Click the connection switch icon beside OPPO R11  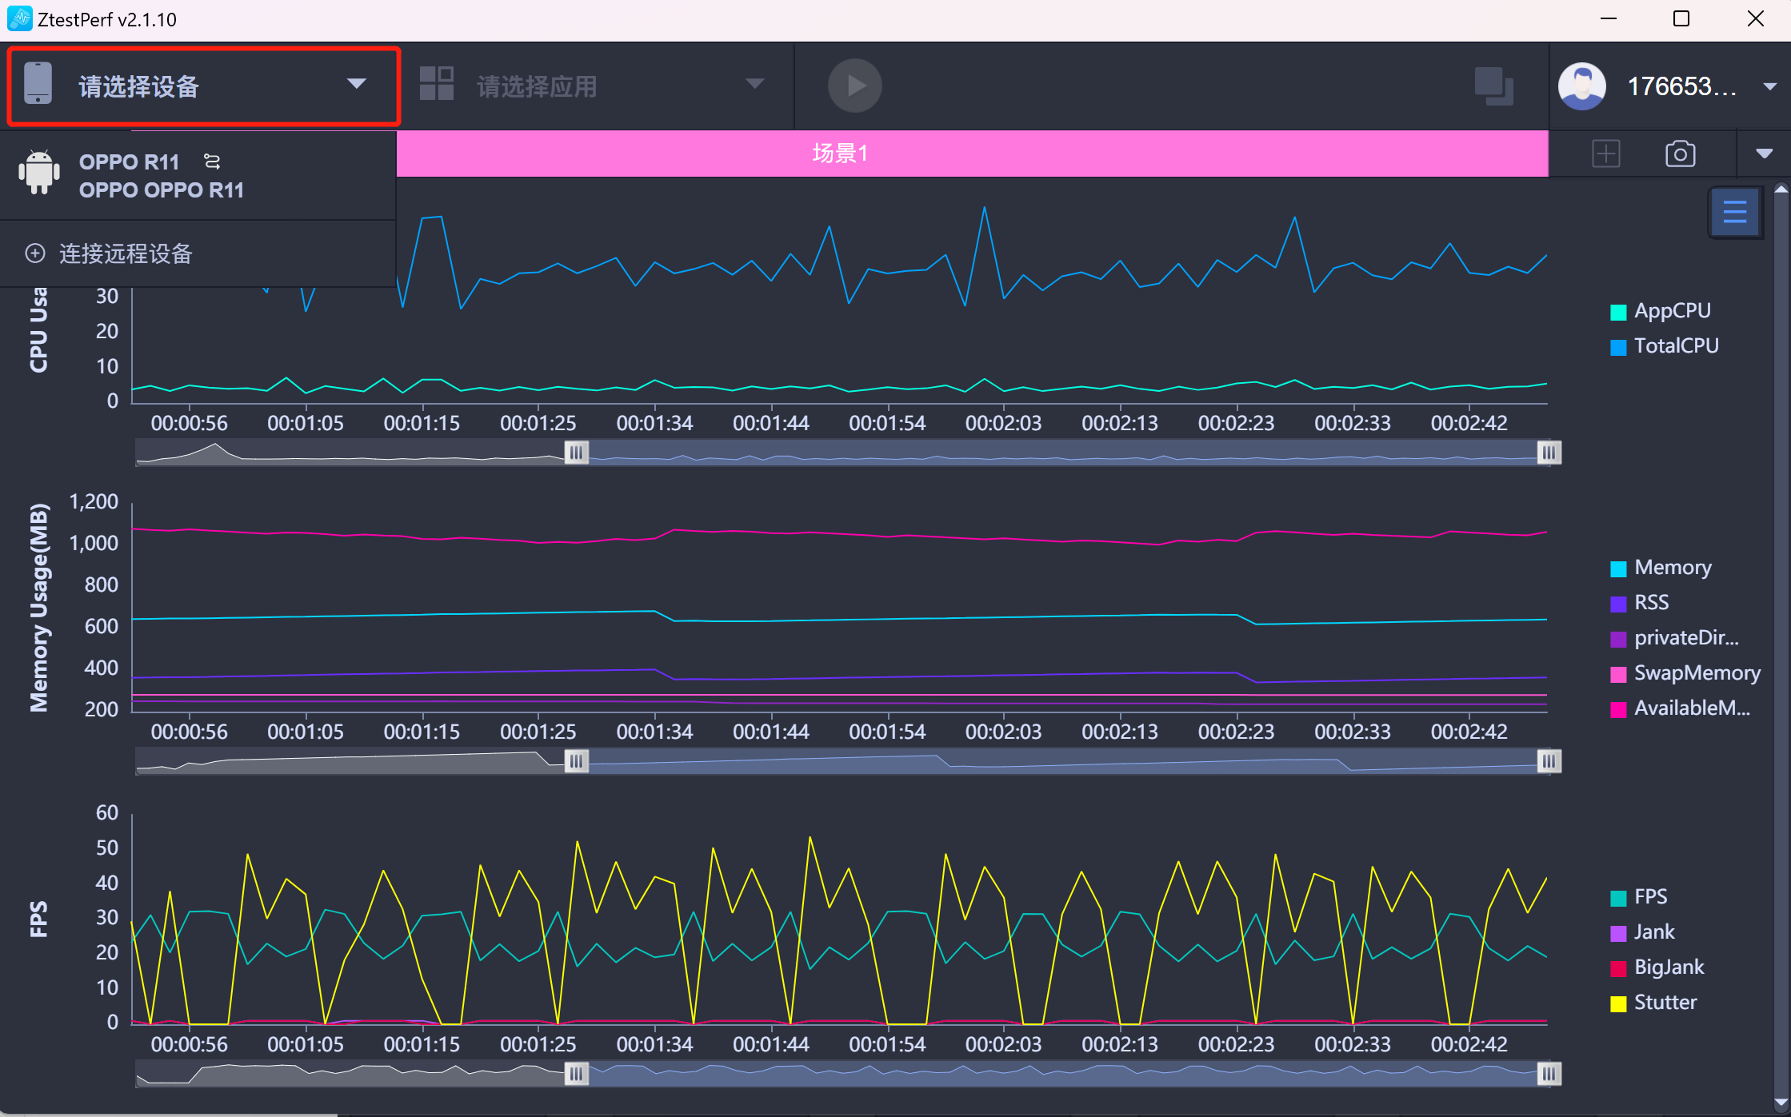pos(211,162)
